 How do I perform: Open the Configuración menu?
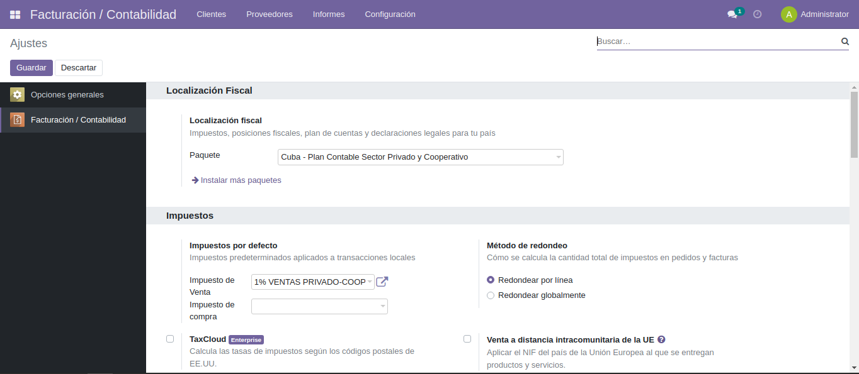[390, 14]
